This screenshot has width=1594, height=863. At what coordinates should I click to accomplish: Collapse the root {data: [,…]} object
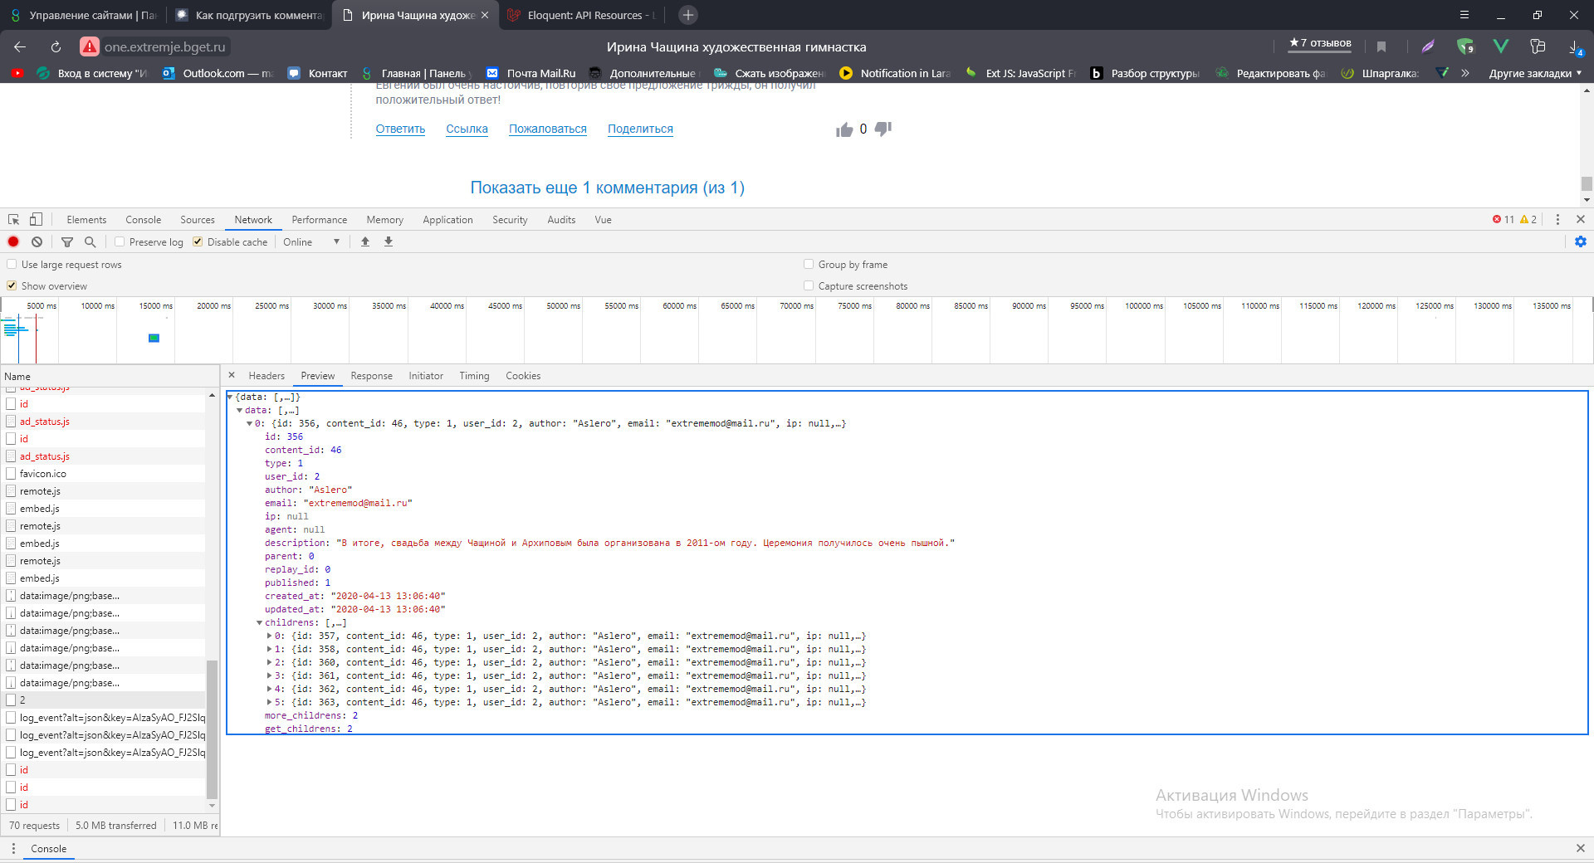tap(231, 397)
